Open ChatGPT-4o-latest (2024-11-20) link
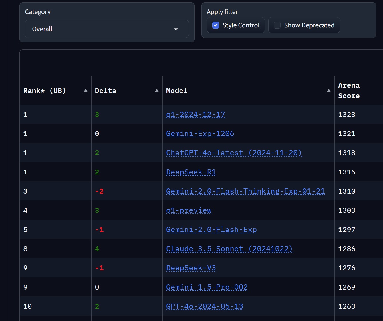Screen dimensions: 383x321 coord(234,153)
